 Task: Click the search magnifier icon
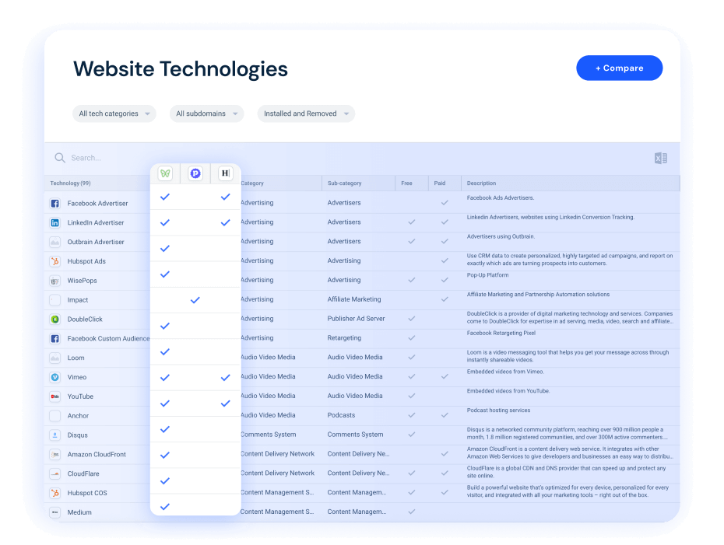click(60, 158)
